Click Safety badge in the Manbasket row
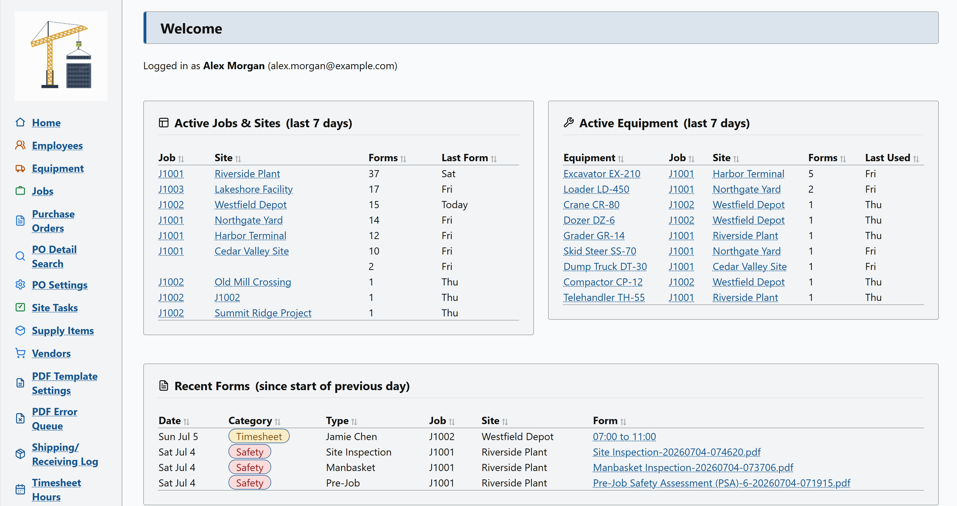 click(250, 467)
